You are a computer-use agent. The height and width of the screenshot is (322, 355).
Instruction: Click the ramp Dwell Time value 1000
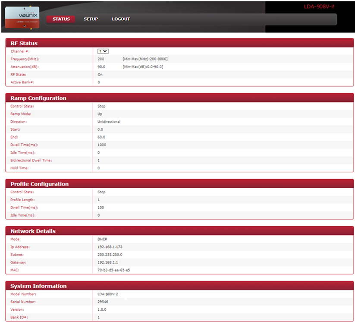click(x=102, y=145)
